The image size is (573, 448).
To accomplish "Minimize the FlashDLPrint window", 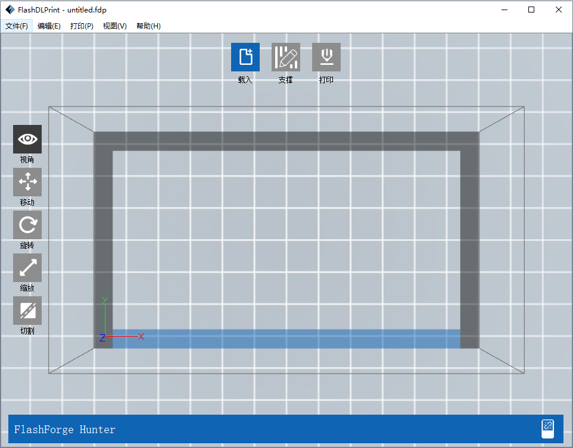I will (x=505, y=10).
